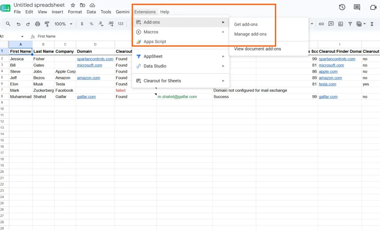Open the Help menu

[164, 12]
